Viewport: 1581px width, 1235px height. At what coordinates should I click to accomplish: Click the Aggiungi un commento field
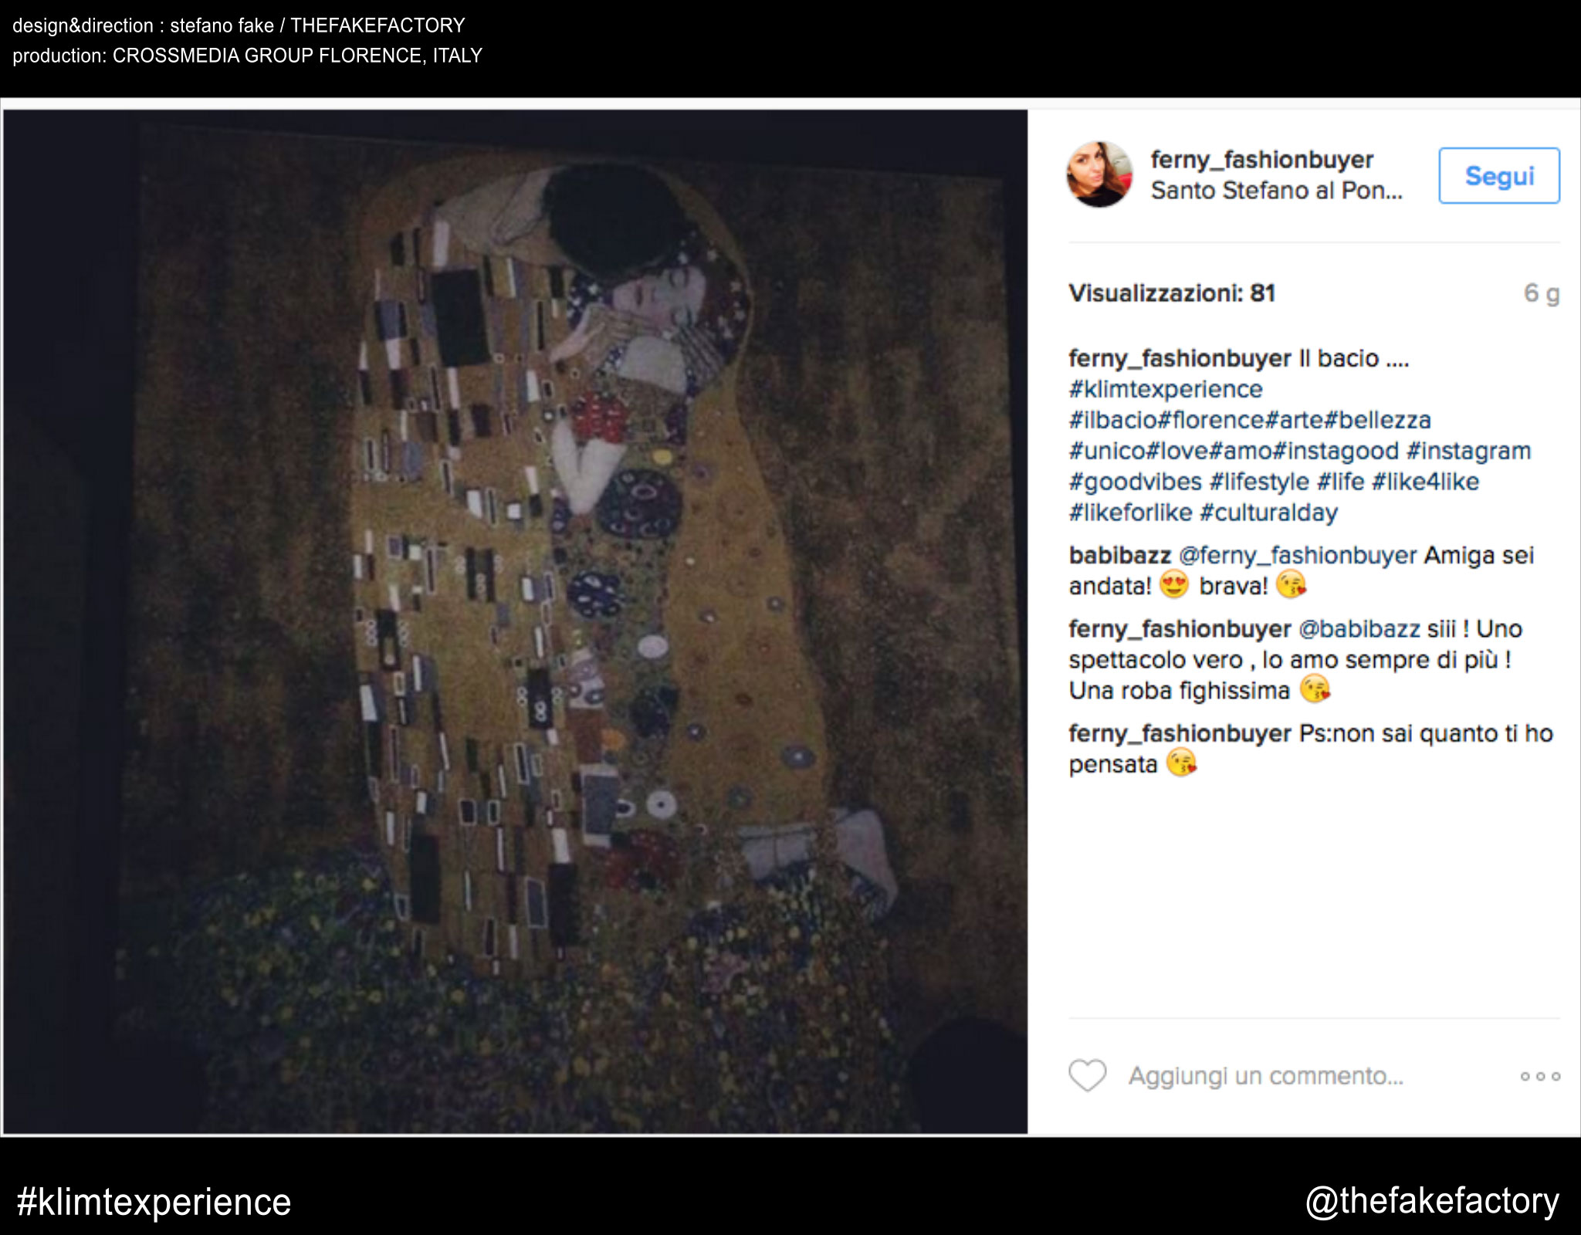1266,1075
